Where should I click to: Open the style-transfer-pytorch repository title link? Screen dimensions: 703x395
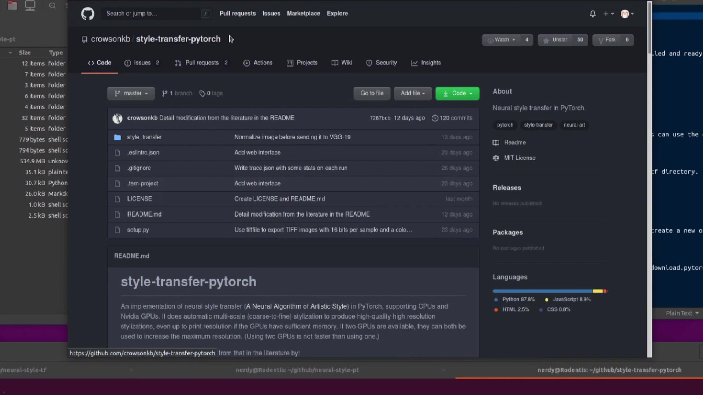(178, 39)
